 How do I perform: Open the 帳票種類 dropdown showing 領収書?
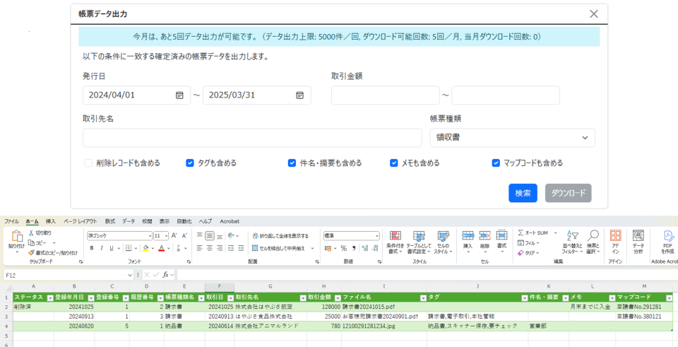point(512,138)
